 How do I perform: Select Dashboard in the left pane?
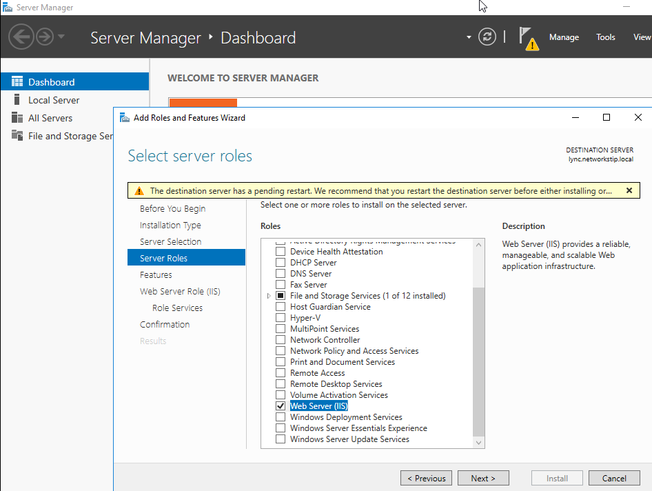tap(75, 81)
